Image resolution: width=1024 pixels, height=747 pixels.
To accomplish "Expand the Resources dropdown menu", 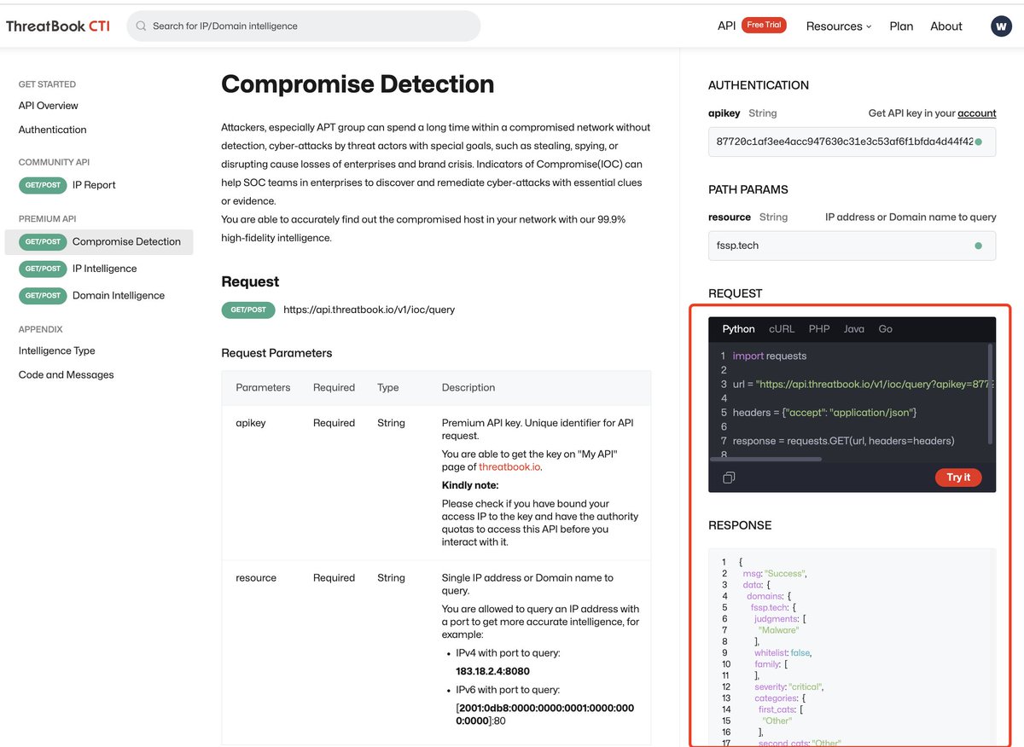I will tap(839, 26).
